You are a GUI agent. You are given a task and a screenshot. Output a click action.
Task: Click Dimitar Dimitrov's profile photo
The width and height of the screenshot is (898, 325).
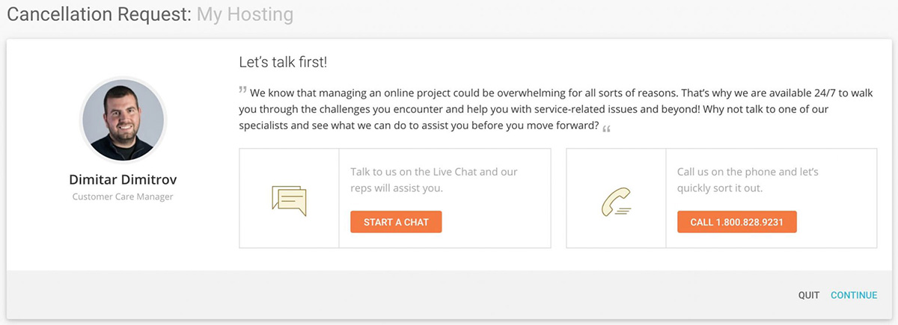pyautogui.click(x=123, y=119)
